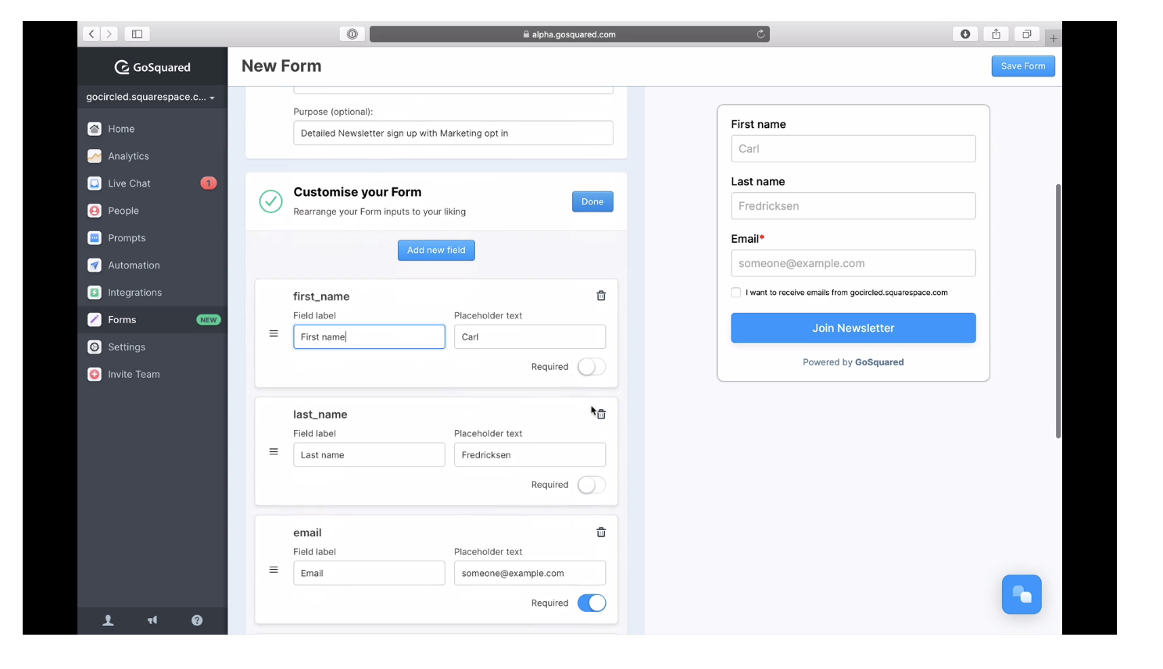Screen dimensions: 1163x669
Task: Click the user profile icon at sidebar bottom
Action: 109,621
